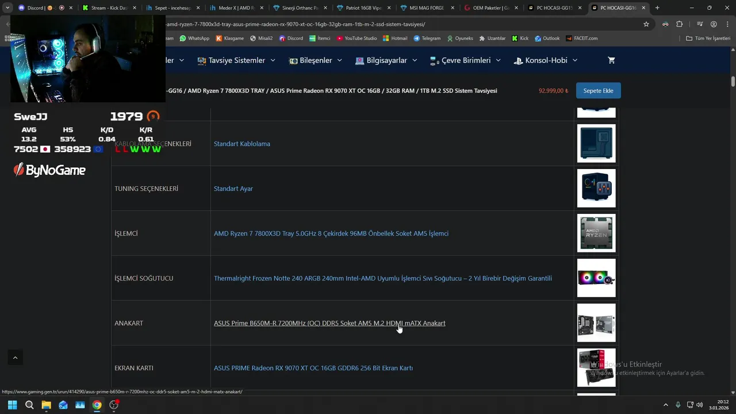Open the Outlook bookmark
The image size is (736, 414).
547,39
